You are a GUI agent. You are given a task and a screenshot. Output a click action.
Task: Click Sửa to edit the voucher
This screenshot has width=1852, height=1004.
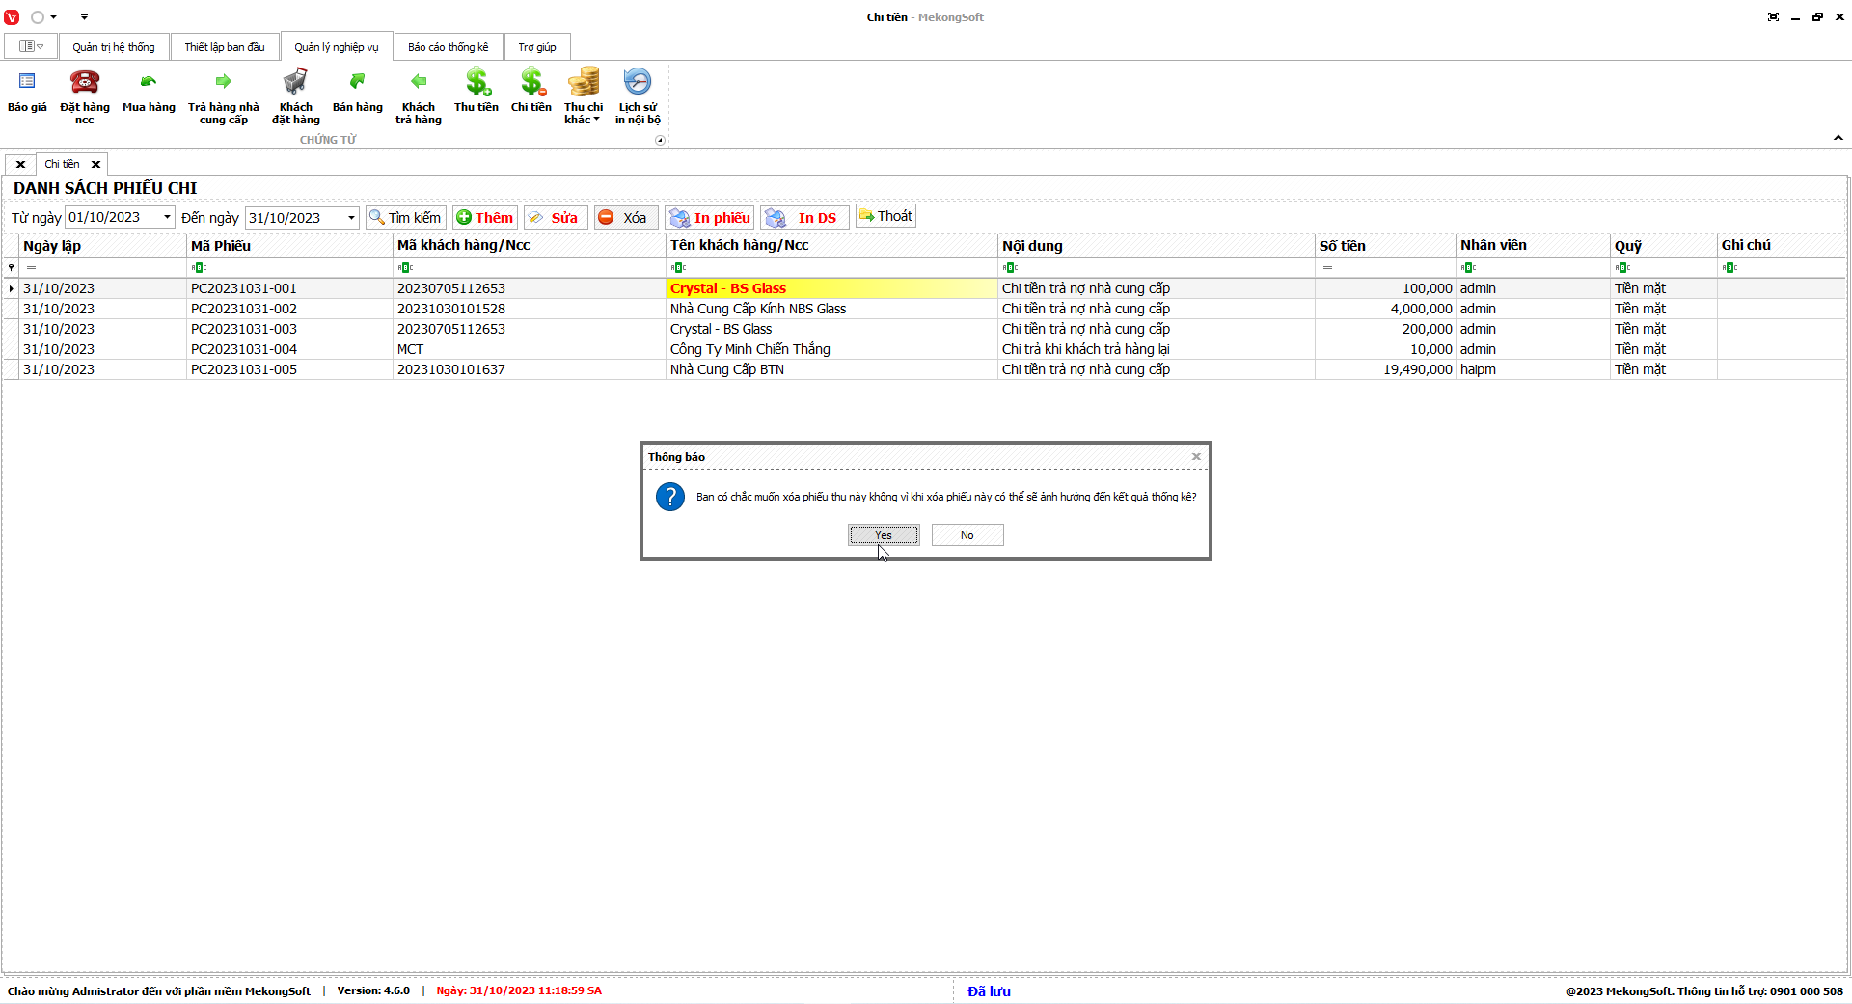[555, 218]
